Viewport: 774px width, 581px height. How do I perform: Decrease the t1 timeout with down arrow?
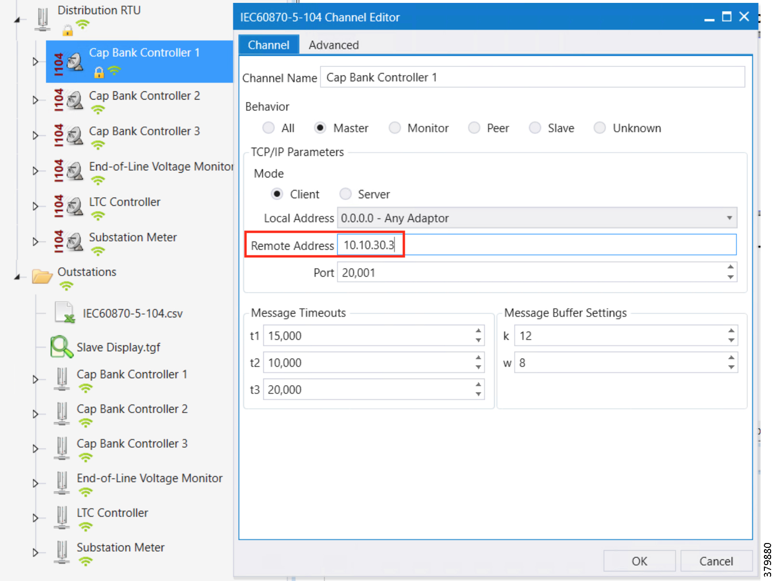click(478, 341)
